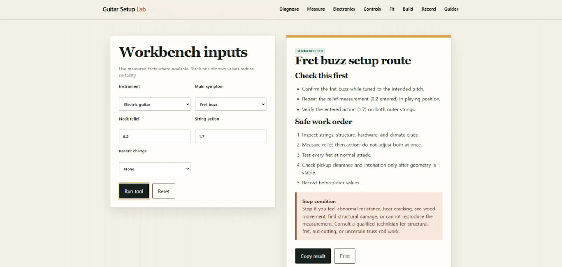Click step 'Check pickup clearance and intonation'

(x=369, y=169)
